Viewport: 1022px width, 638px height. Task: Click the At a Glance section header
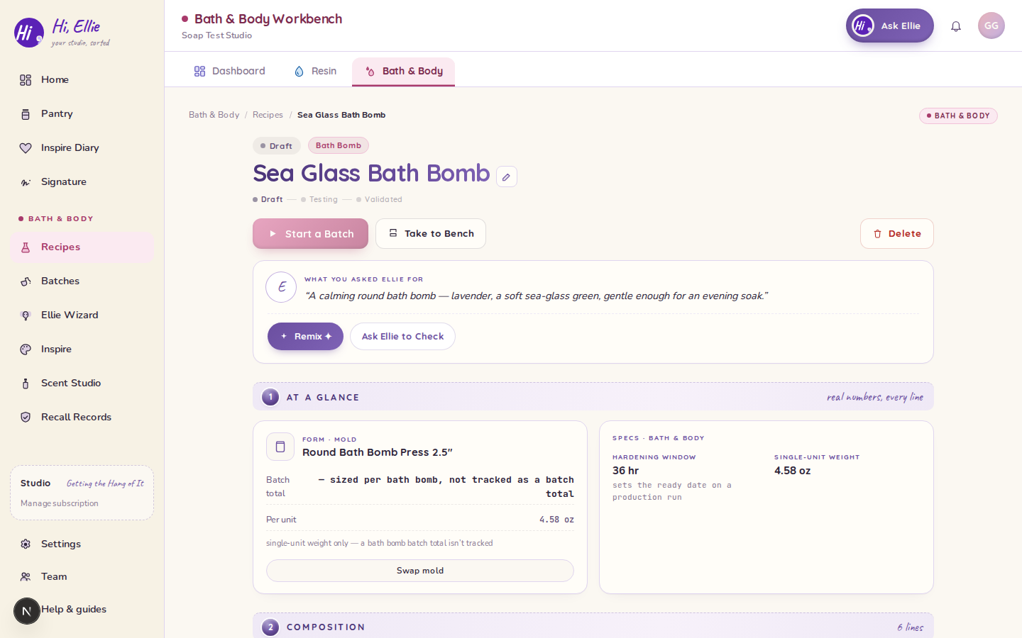pos(593,397)
